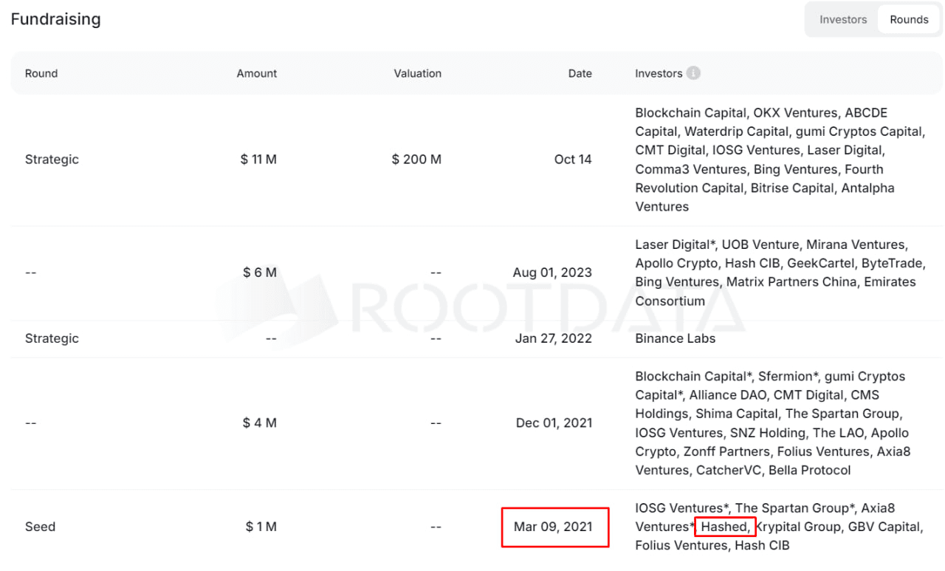945x571 pixels.
Task: Switch to the Rounds tab
Action: (x=909, y=20)
